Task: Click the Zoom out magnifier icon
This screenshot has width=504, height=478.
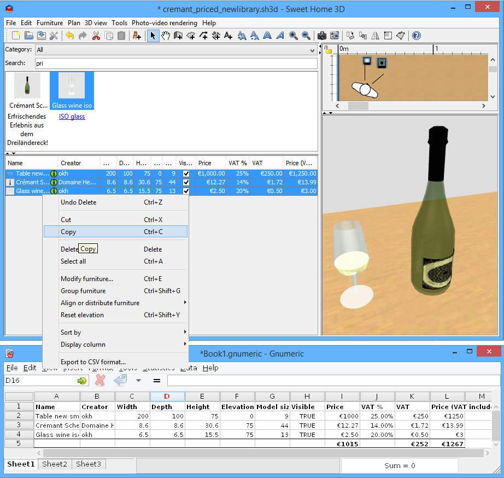Action: [x=306, y=36]
